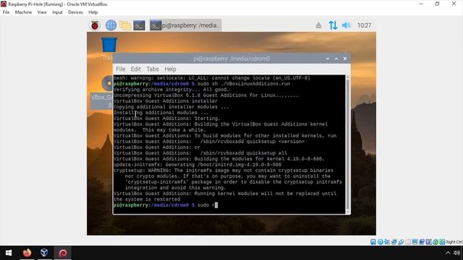Screen dimensions: 463x260
Task: Switch to Firefox on Windows taskbar
Action: (27, 253)
